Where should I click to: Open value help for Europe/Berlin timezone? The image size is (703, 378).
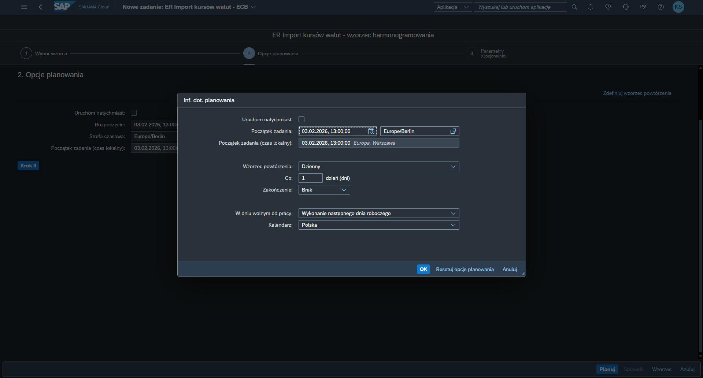tap(453, 131)
